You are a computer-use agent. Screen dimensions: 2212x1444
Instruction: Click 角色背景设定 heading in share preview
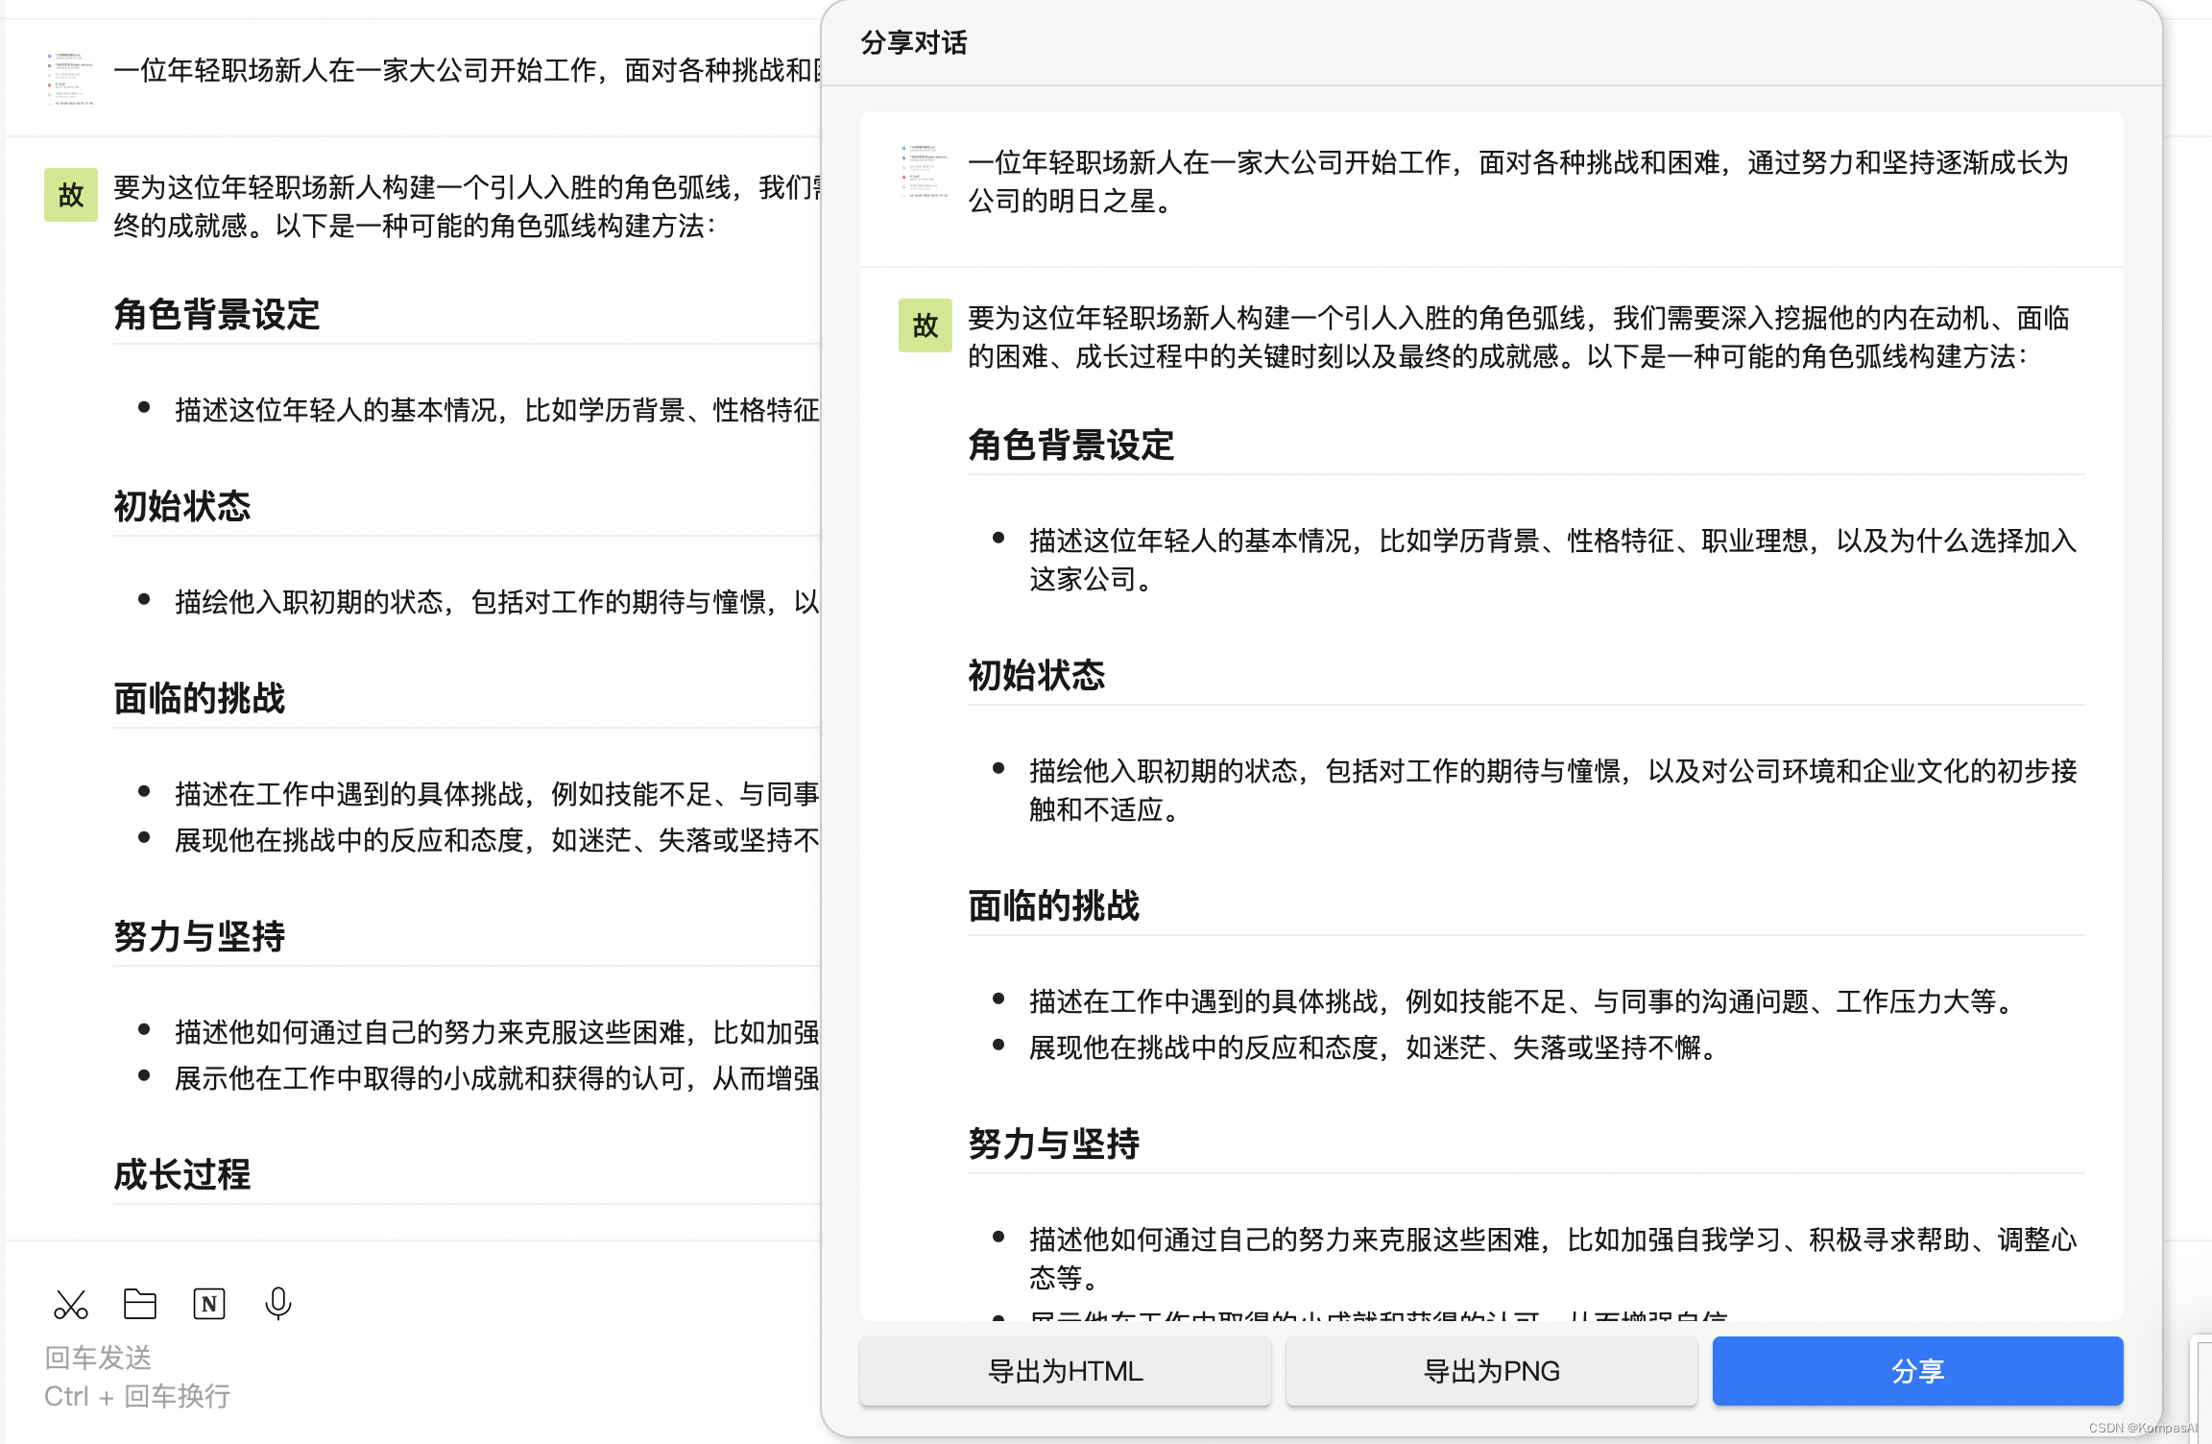tap(1071, 445)
